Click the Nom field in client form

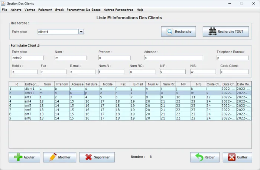coord(71,58)
